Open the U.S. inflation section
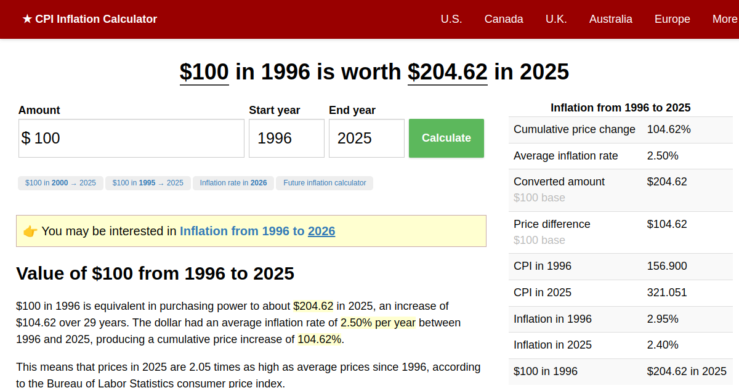 point(451,19)
